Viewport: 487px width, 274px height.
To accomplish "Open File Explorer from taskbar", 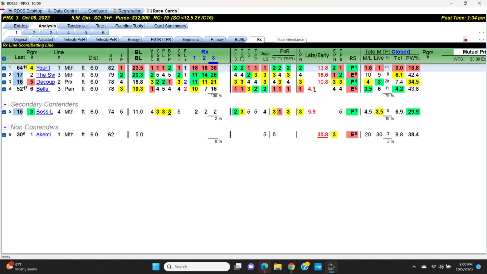I will tap(278, 267).
